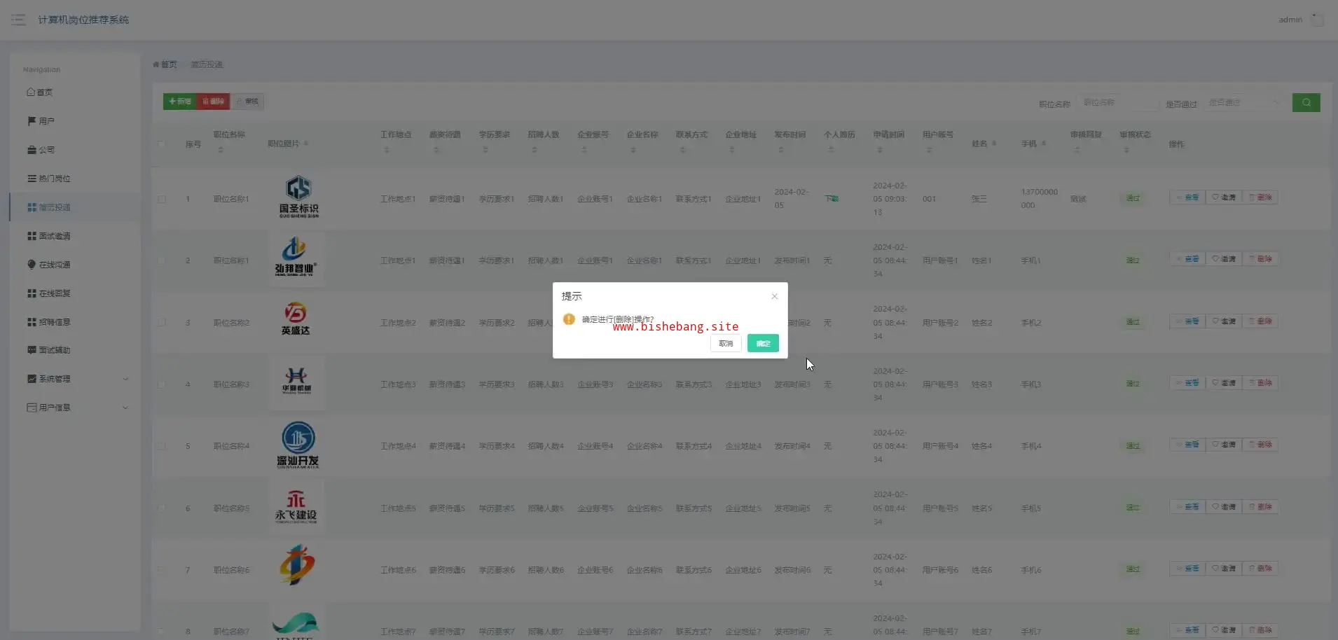Check the checkbox for row 4

162,384
